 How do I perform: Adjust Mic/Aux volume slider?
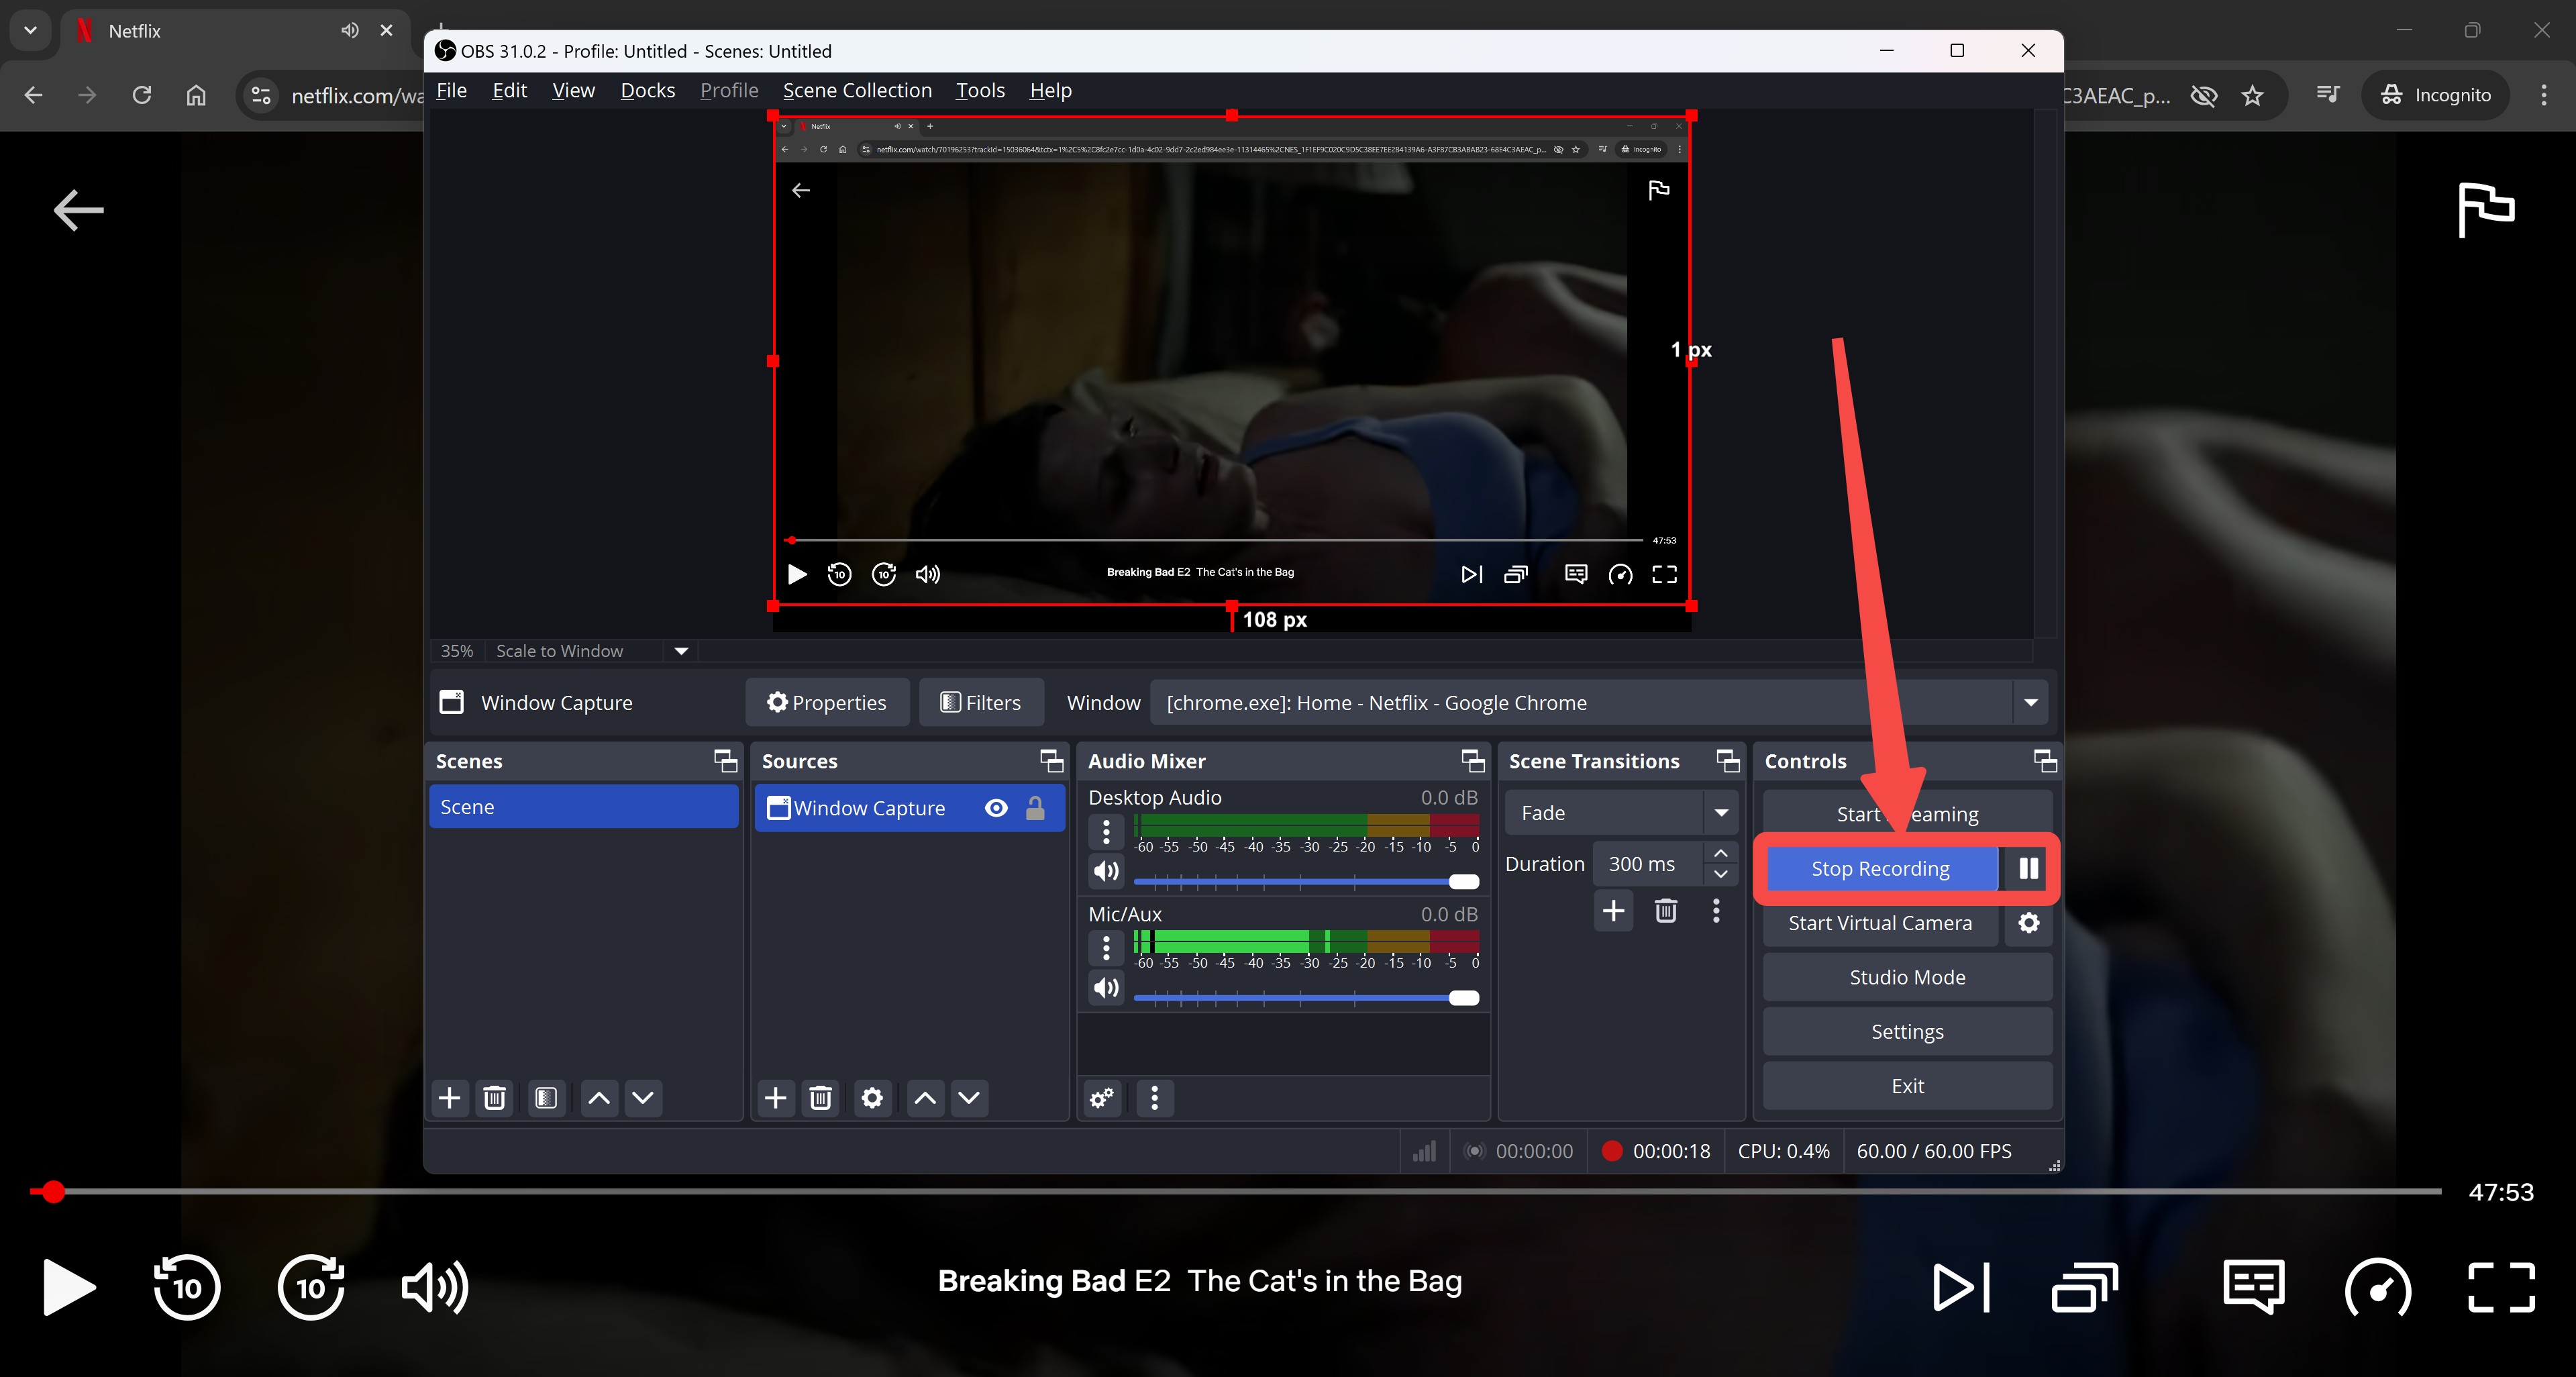point(1306,998)
